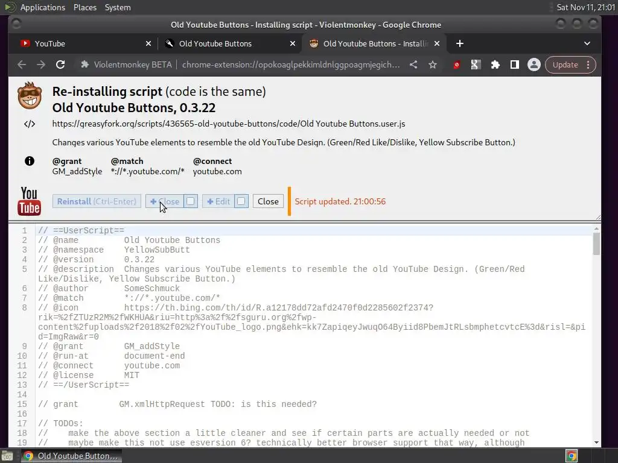Click the YouTube script icon
618x463 pixels.
coord(29,201)
